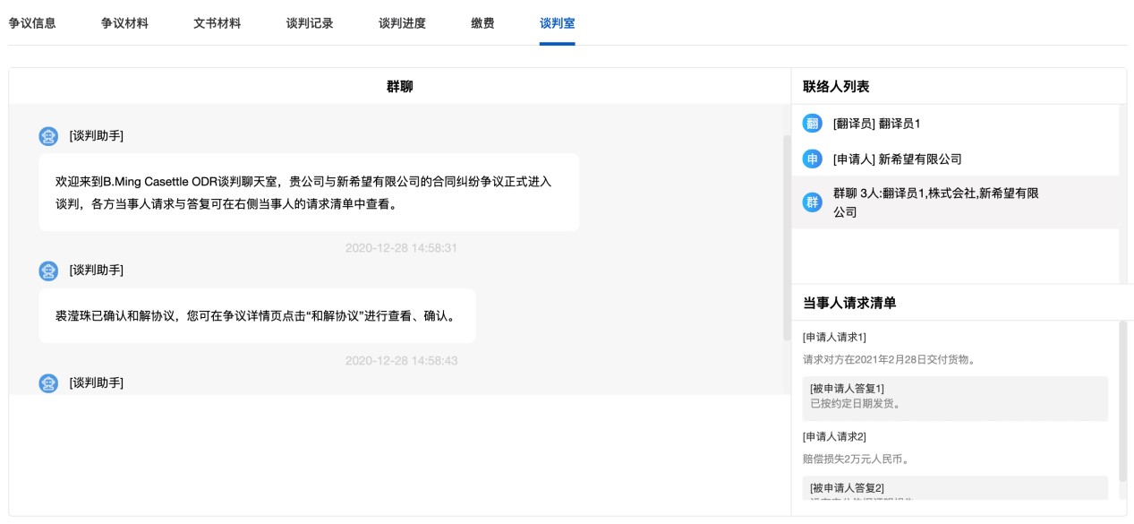
Task: View the 谈判进度 tab
Action: click(402, 24)
